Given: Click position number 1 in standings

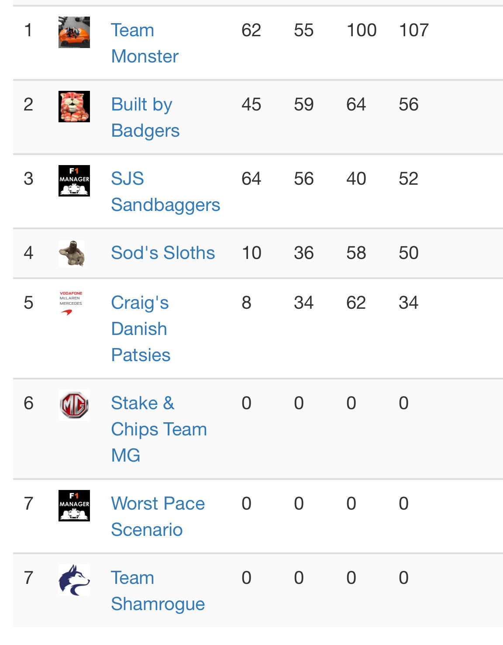Looking at the screenshot, I should tap(28, 30).
